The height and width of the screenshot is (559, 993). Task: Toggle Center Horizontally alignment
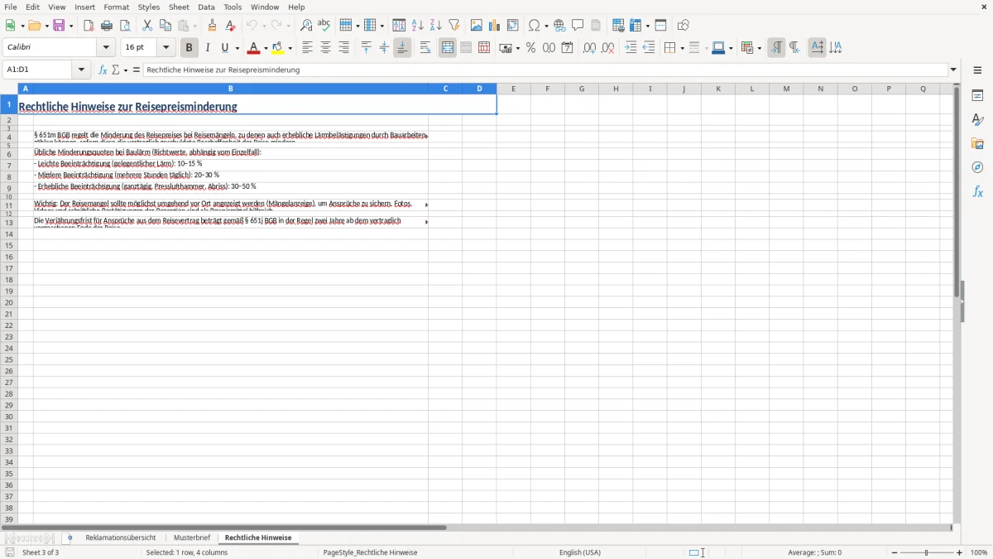tap(325, 48)
